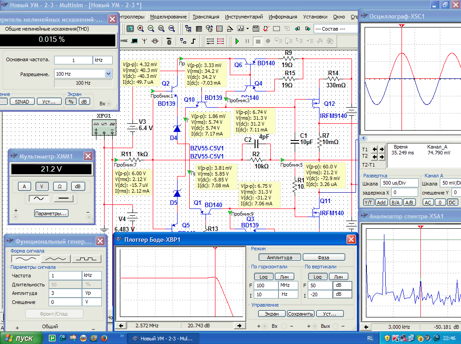Click SINAD button in distortion analyzer
The width and height of the screenshot is (461, 344).
22,102
